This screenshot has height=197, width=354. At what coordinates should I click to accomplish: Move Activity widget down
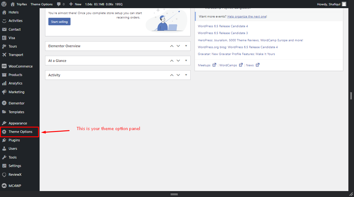178,75
